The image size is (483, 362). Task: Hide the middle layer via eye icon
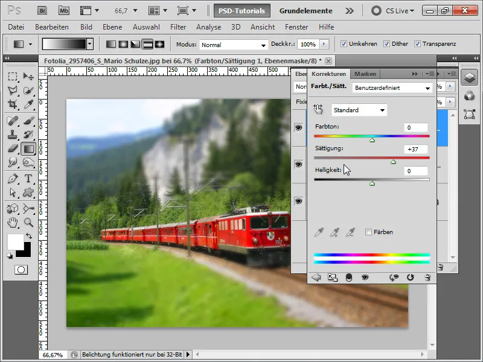coord(298,164)
